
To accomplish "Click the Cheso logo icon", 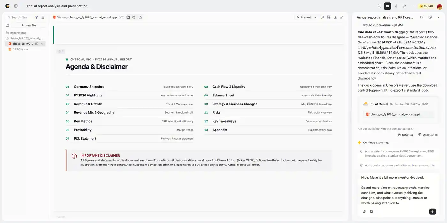I will [x=7, y=6].
